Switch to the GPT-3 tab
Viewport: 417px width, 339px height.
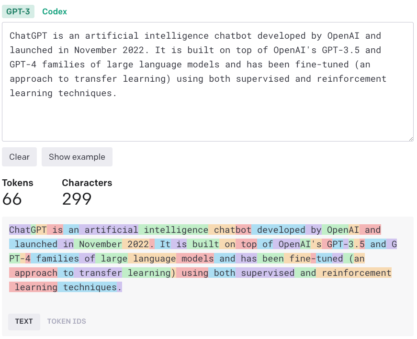(x=18, y=11)
